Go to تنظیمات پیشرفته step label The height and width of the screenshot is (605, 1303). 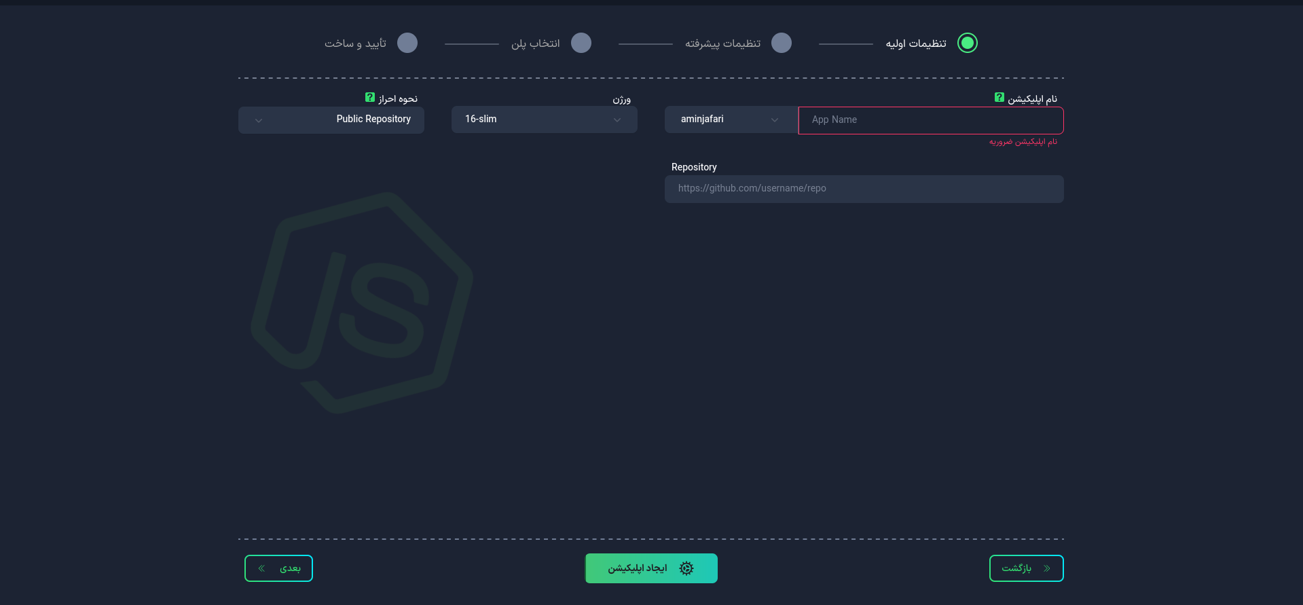coord(722,43)
